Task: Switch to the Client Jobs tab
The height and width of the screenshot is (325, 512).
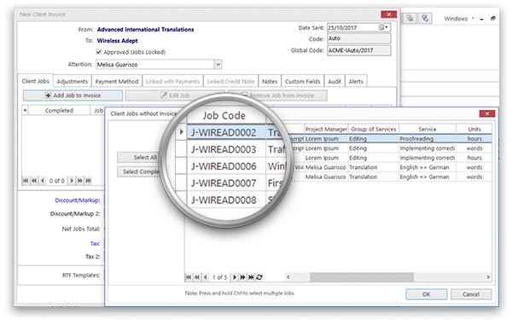Action: tap(35, 81)
